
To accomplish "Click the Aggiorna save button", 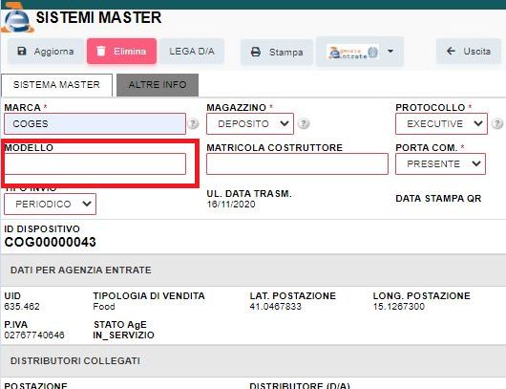I will (46, 51).
